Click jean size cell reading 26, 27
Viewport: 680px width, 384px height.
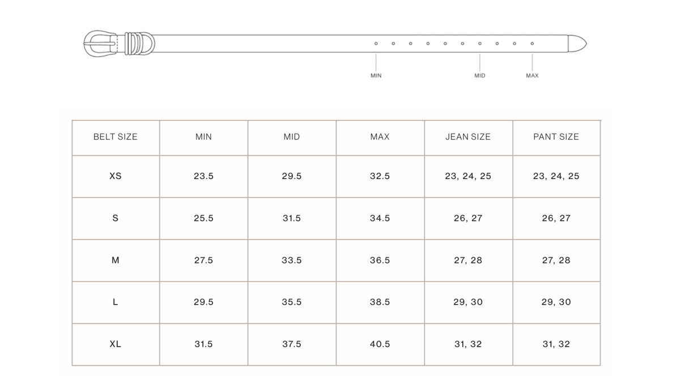point(468,218)
